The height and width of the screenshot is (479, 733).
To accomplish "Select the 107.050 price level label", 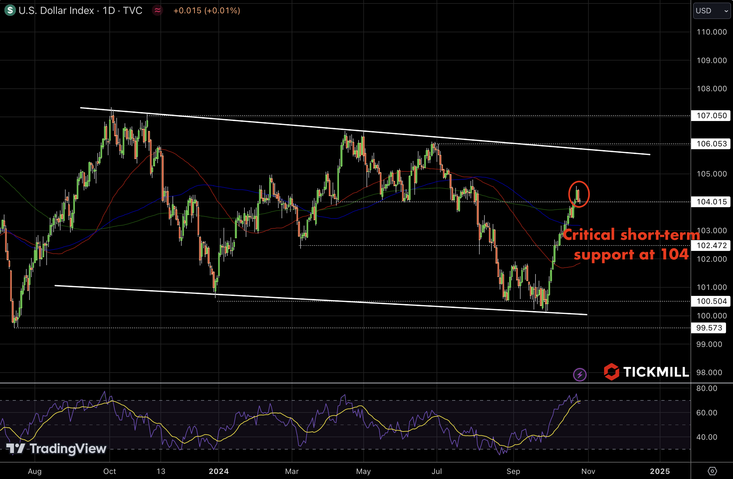I will point(711,116).
